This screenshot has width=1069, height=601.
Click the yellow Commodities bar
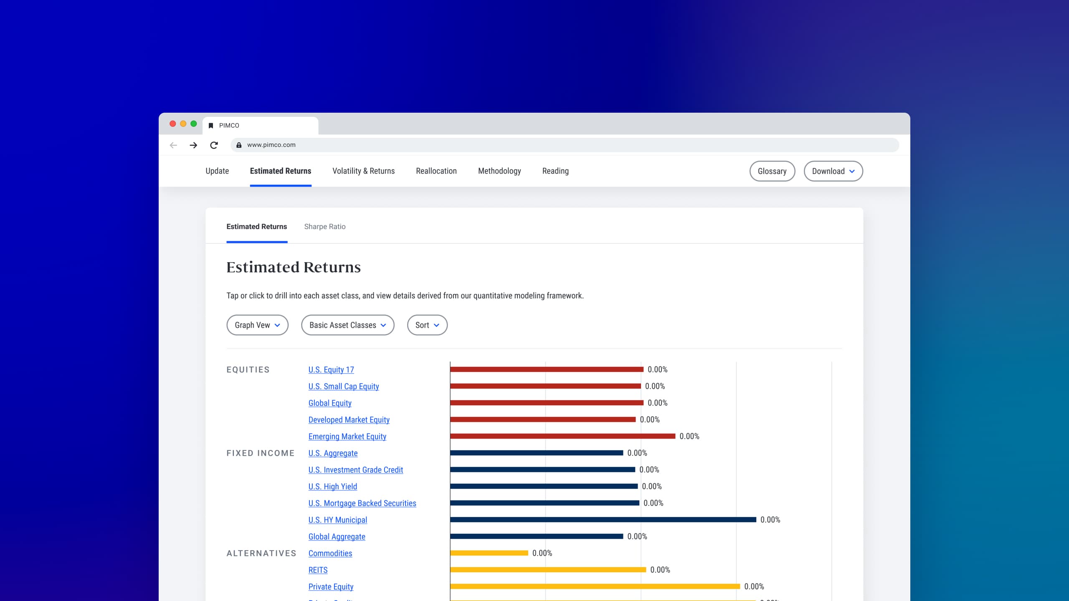pyautogui.click(x=489, y=553)
